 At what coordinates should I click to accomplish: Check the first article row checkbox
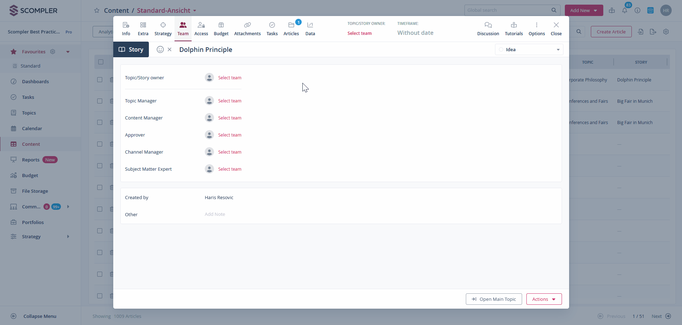[100, 80]
